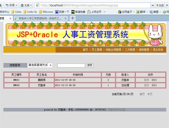This screenshot has width=169, height=128.
Task: Open a new tab with plus button
Action: pos(73,18)
